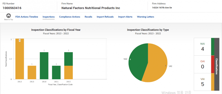This screenshot has width=222, height=94.
Task: Open the Recalls tab
Action: [x=88, y=17]
